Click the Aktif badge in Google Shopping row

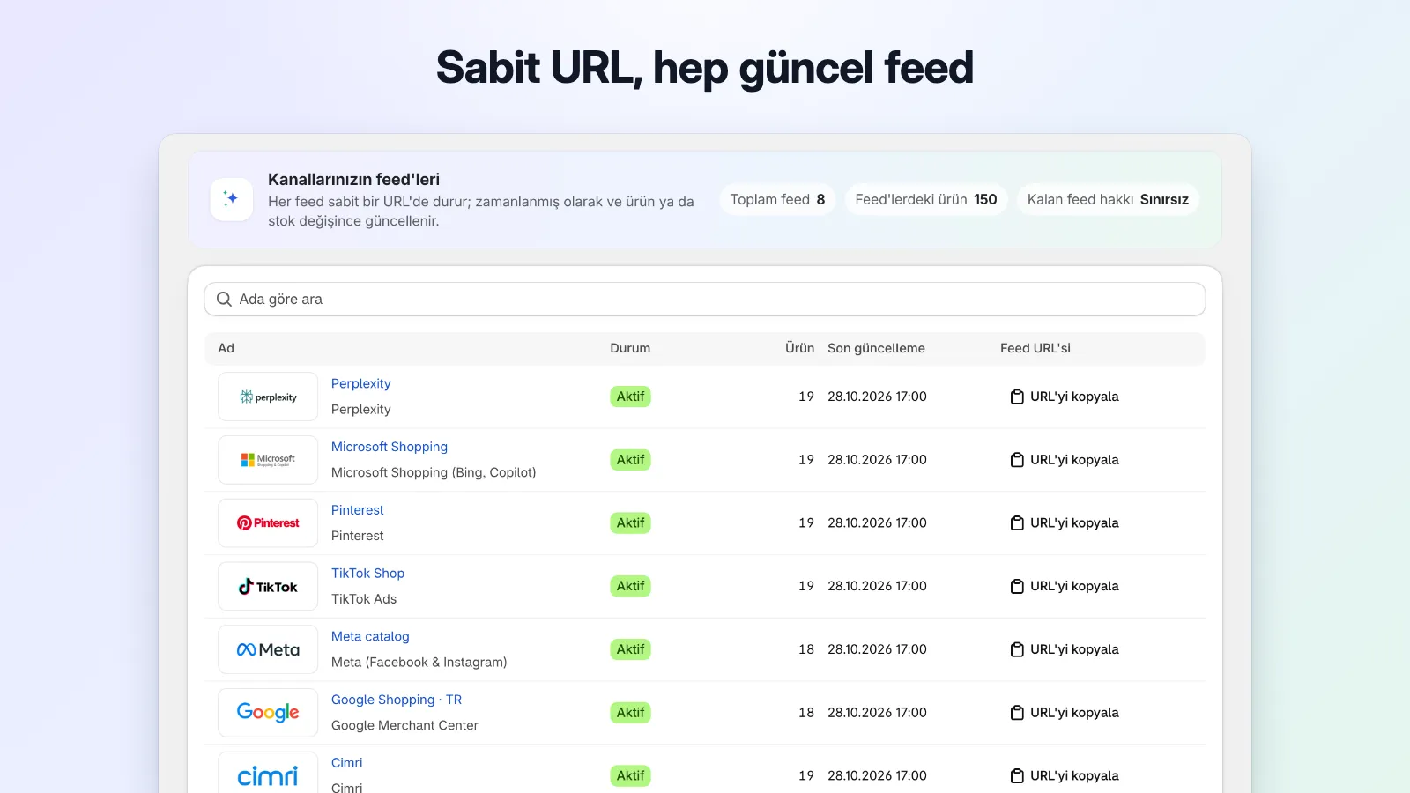coord(630,713)
